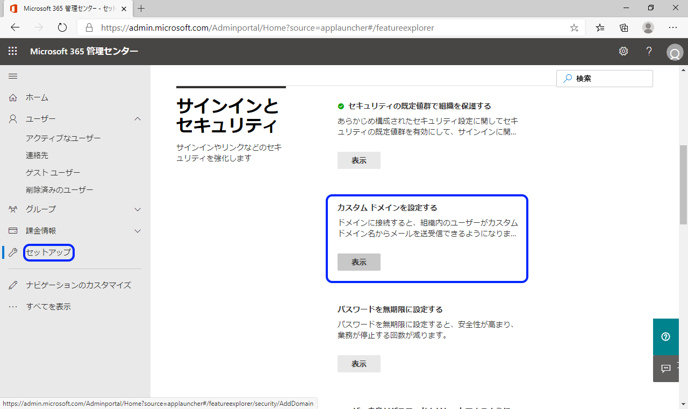Go to ホーム in the navigation
Screen dimensions: 688x409
click(37, 97)
